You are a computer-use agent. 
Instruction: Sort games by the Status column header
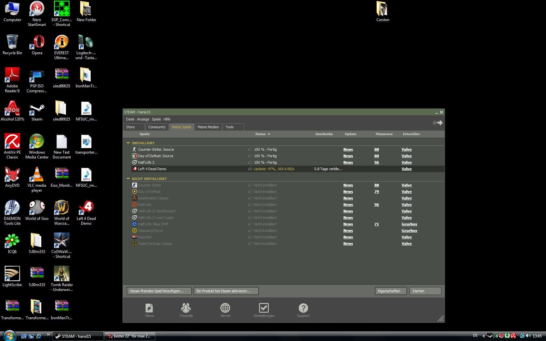pyautogui.click(x=263, y=134)
